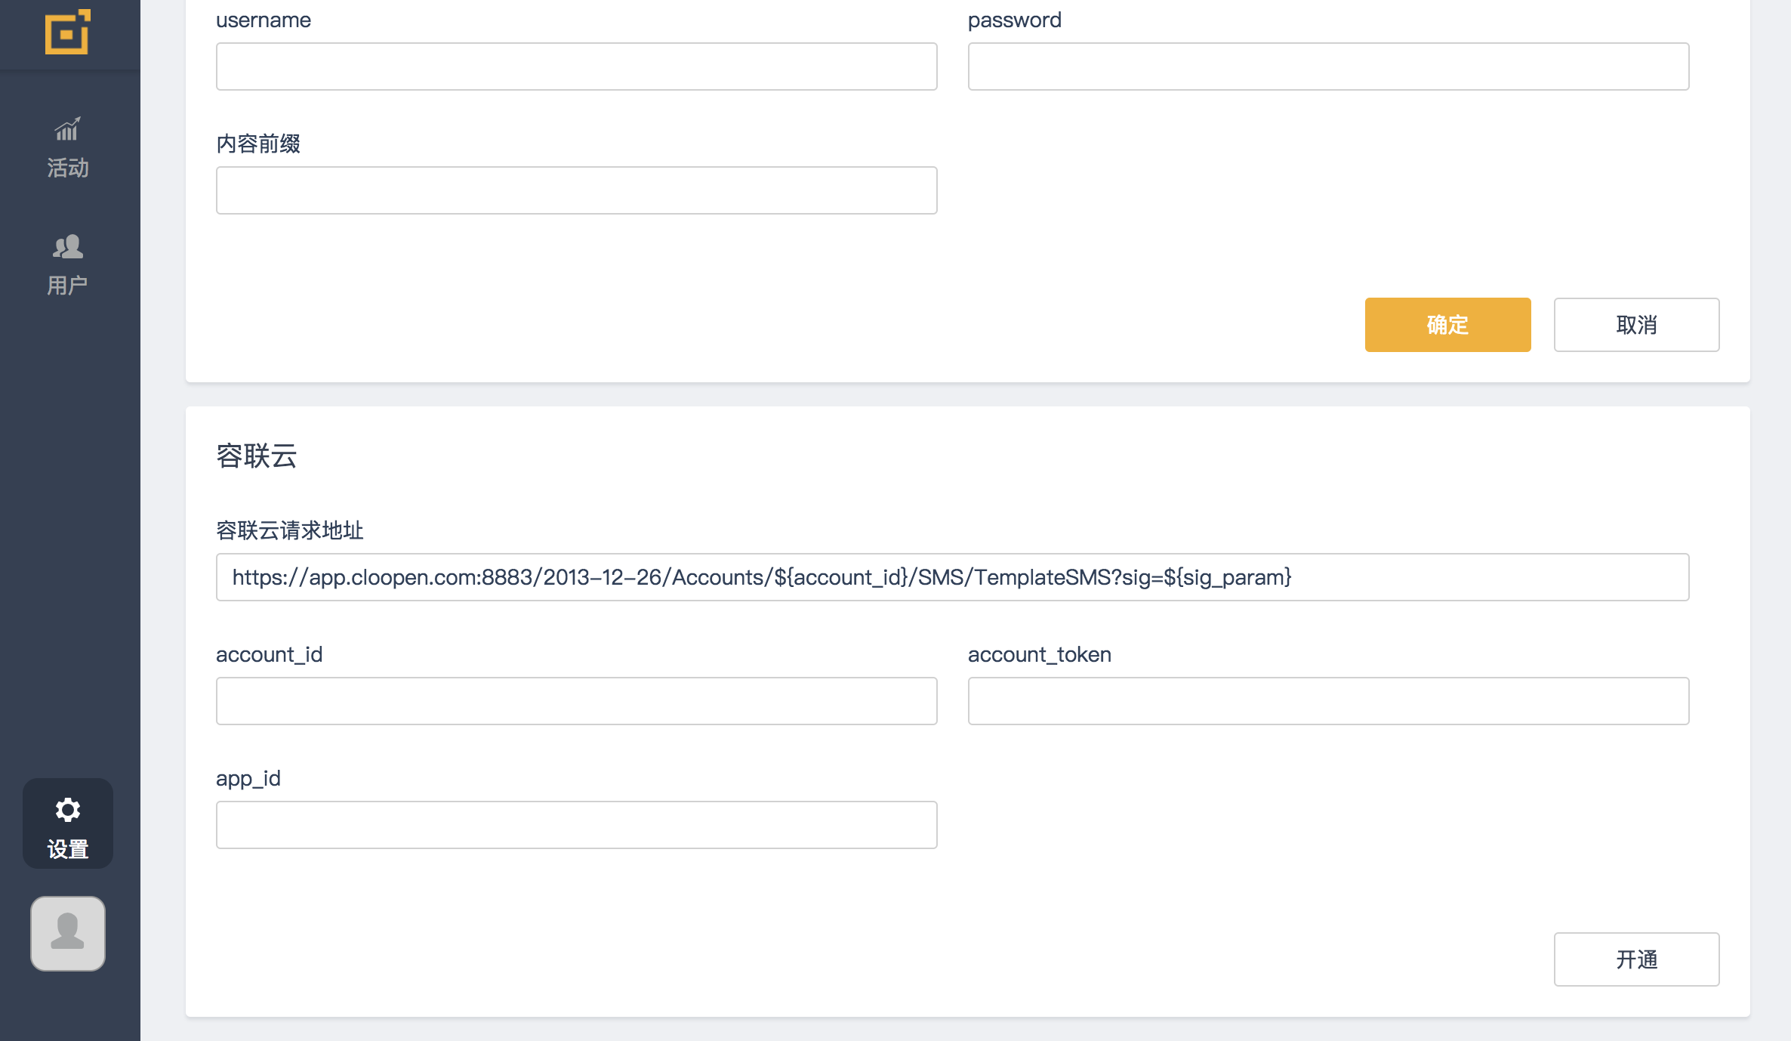Screen dimensions: 1791x1041
Task: Focus the 内容前缀 input field
Action: (x=577, y=190)
